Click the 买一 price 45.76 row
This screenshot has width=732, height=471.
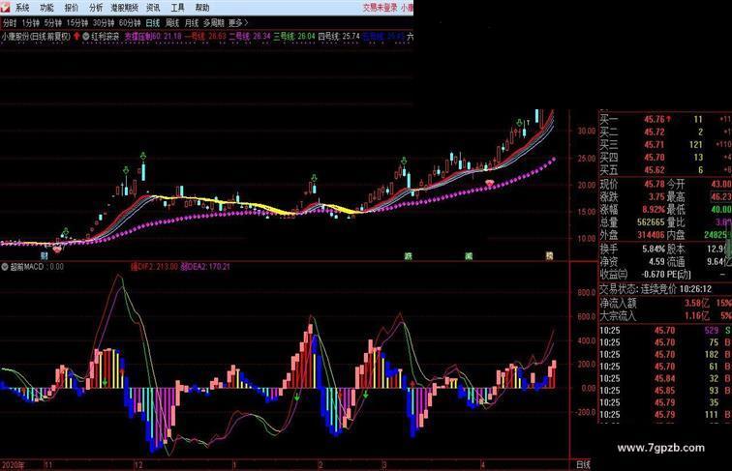(x=665, y=119)
